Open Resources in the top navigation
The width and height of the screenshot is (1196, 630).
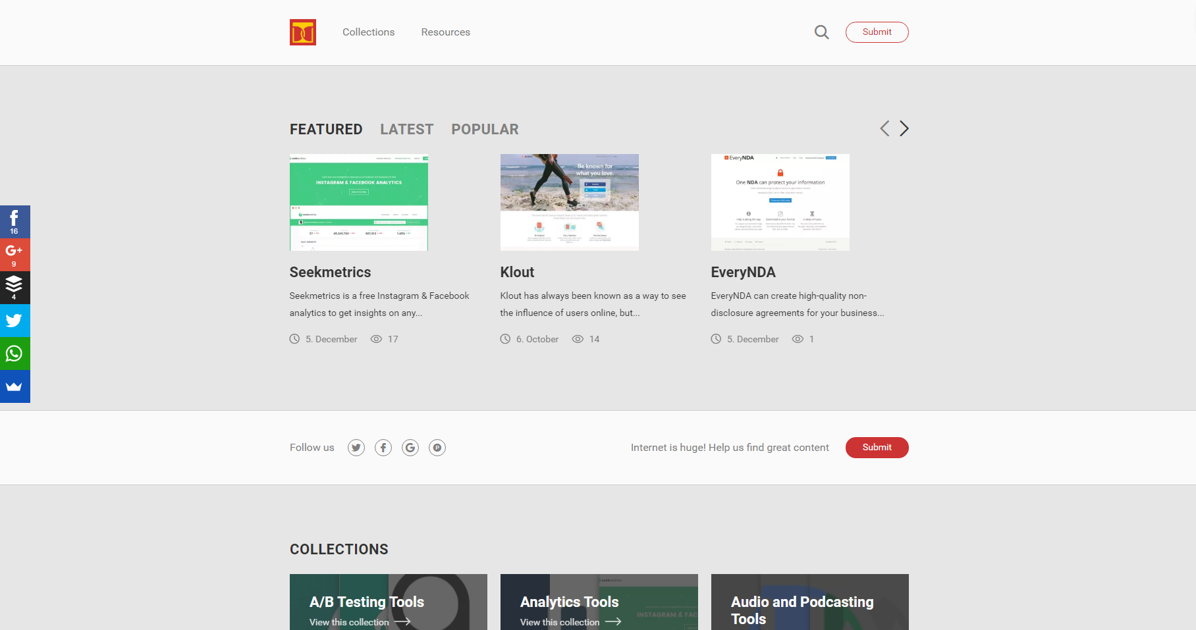pos(446,32)
